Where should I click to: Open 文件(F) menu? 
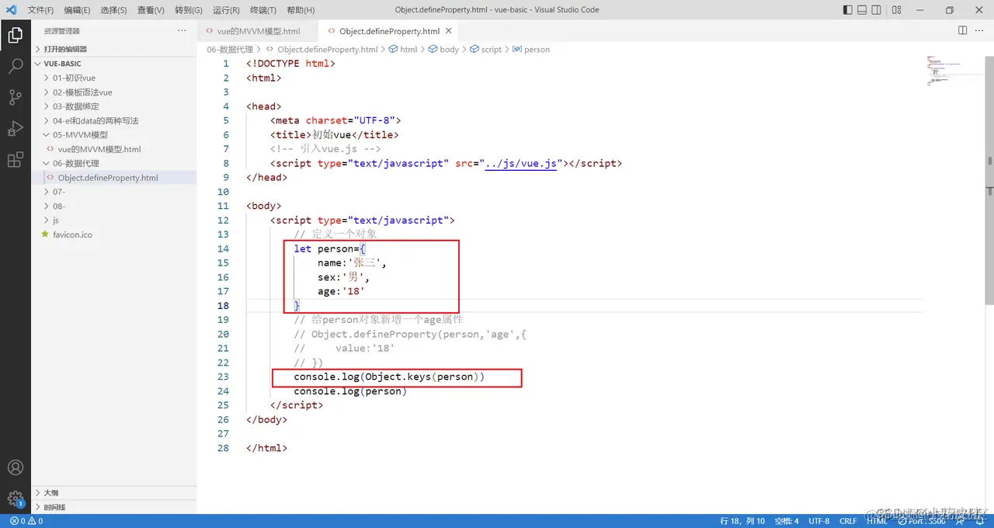point(41,10)
